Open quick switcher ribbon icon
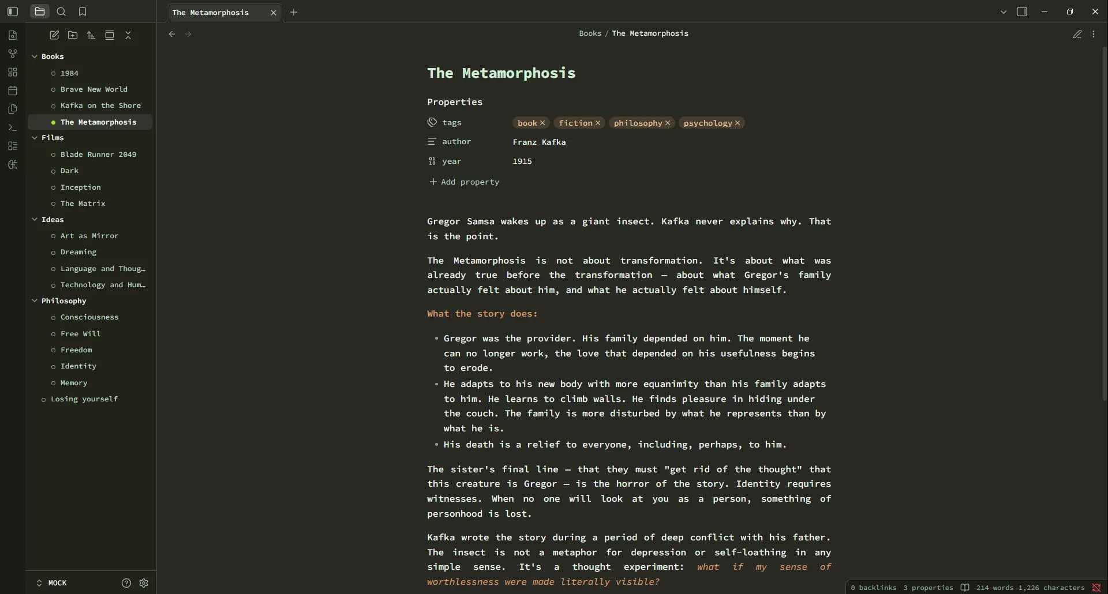This screenshot has width=1108, height=594. point(13,35)
